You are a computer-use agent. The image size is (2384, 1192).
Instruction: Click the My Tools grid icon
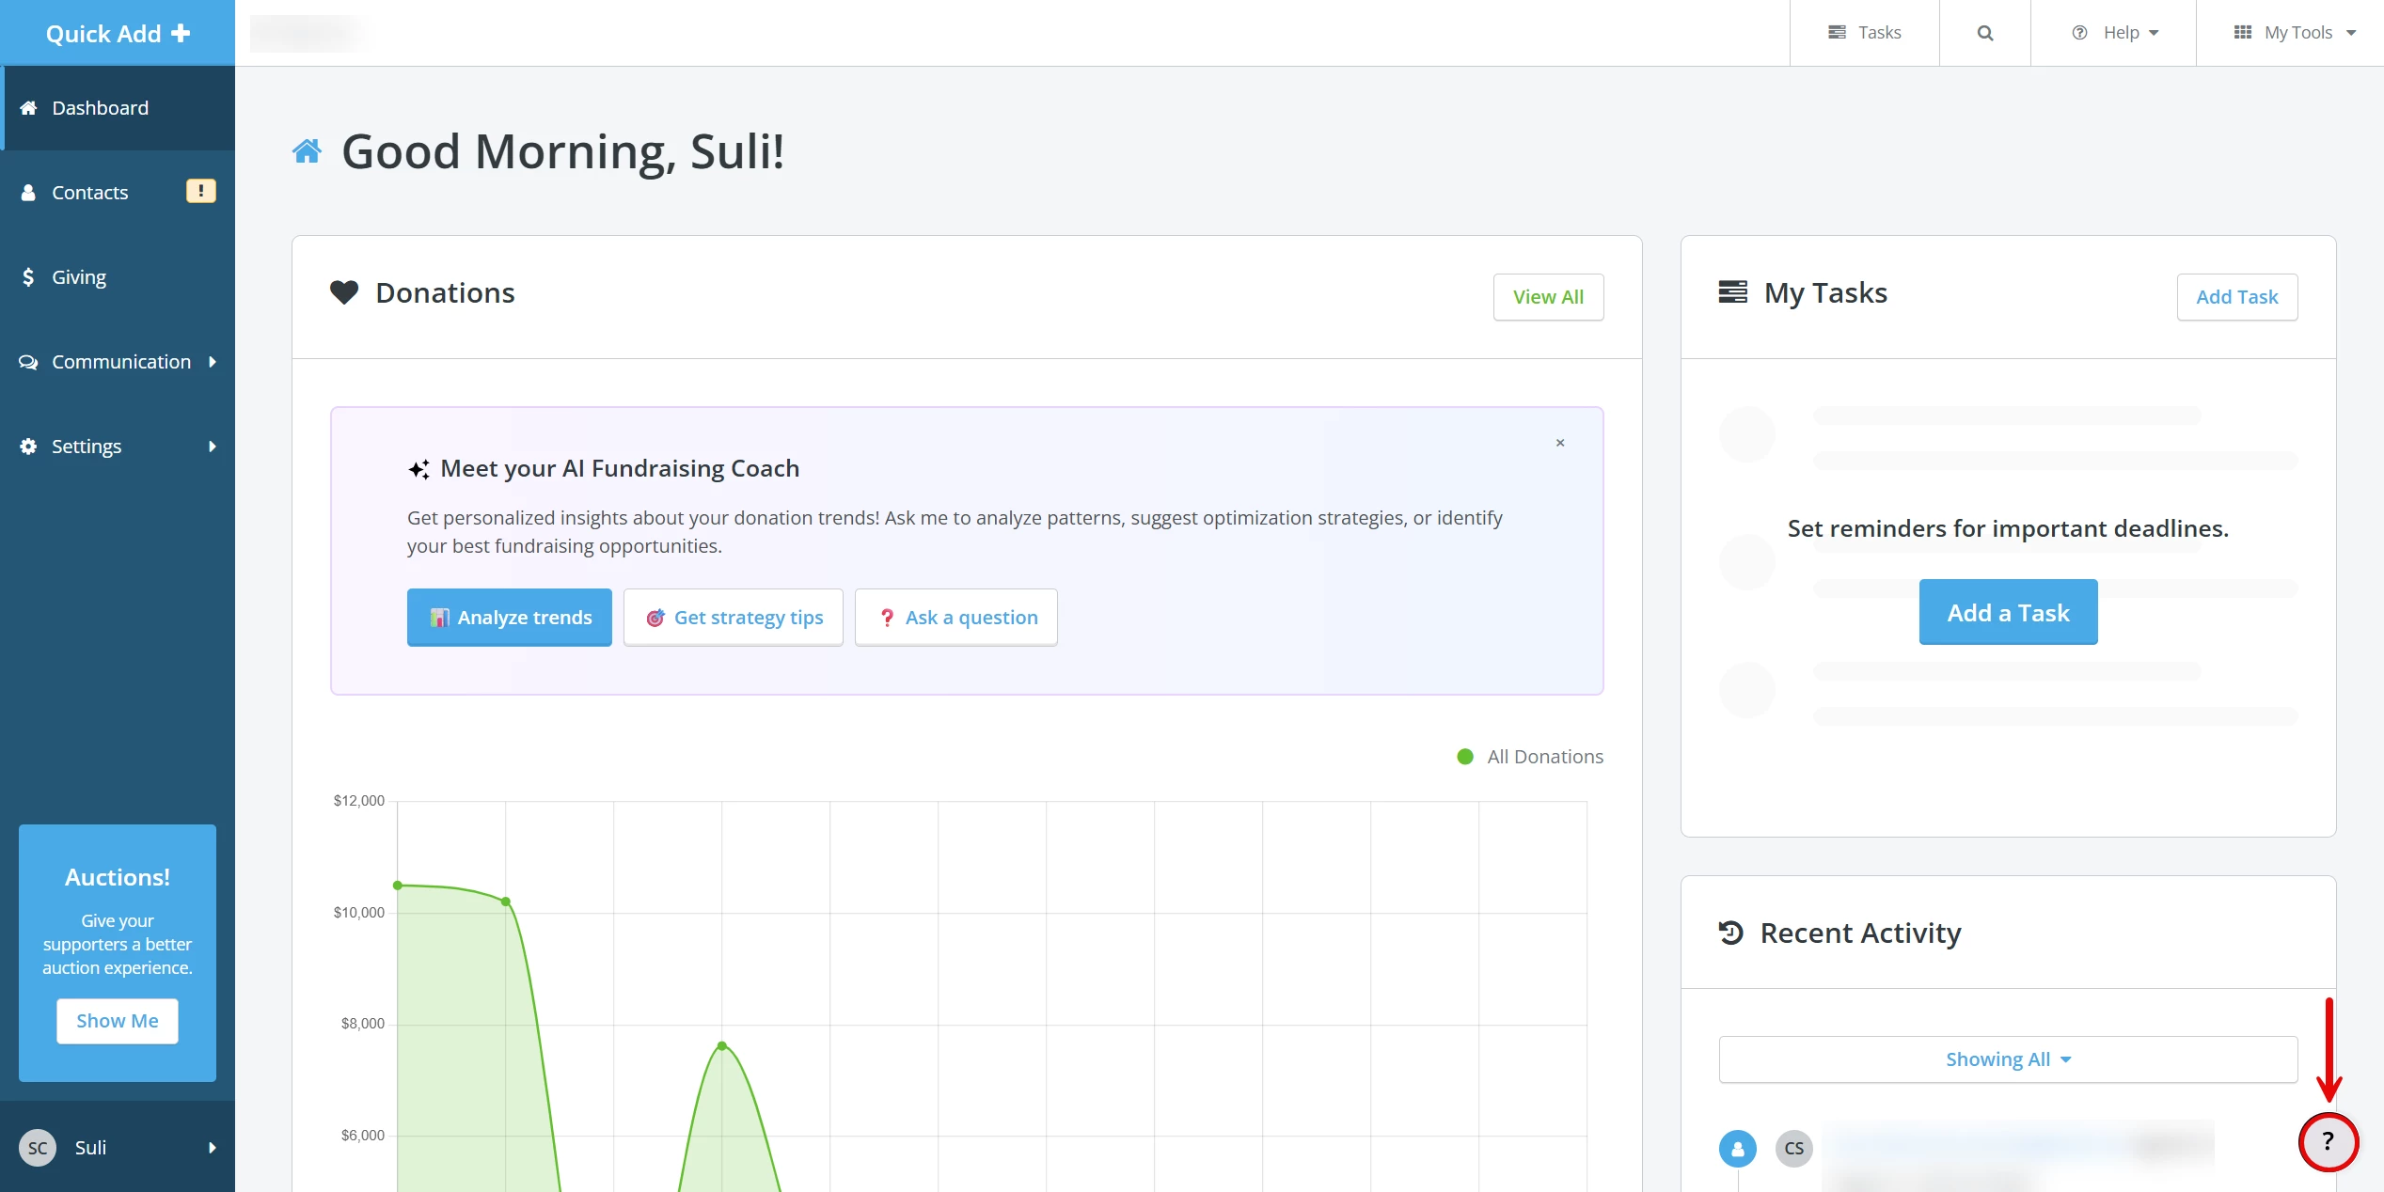click(x=2243, y=33)
